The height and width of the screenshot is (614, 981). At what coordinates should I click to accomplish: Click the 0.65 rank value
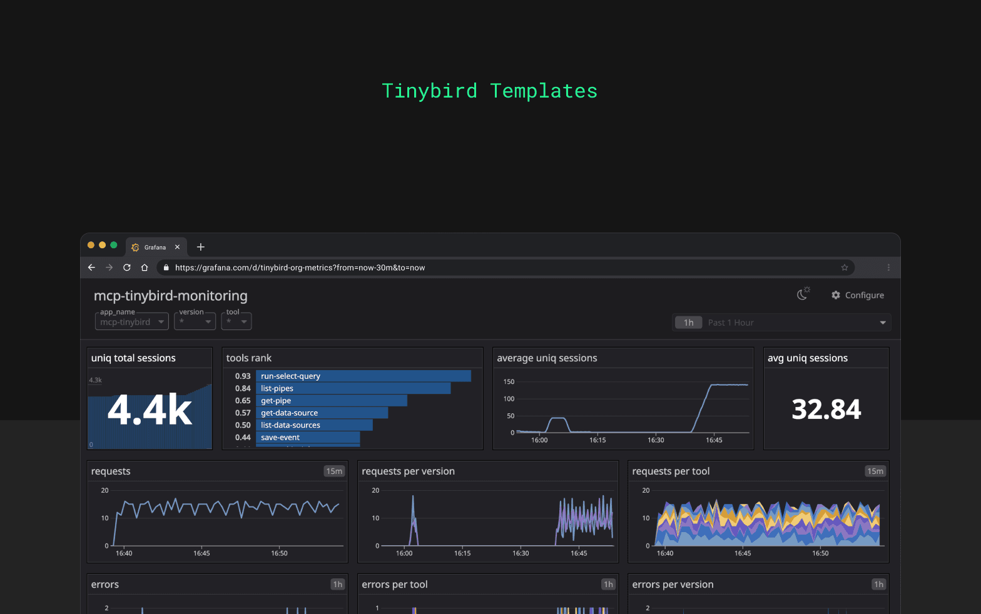tap(243, 401)
